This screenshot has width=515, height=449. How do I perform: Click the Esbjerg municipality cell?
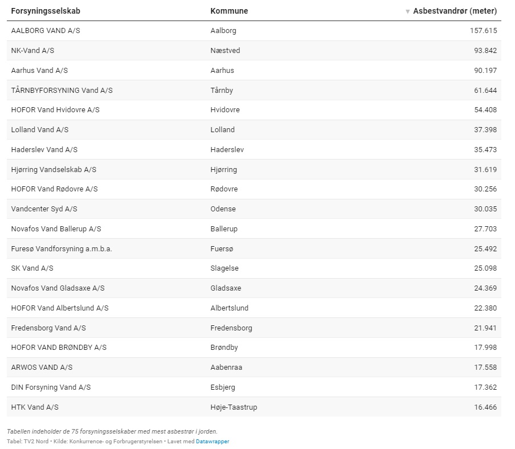pyautogui.click(x=223, y=387)
